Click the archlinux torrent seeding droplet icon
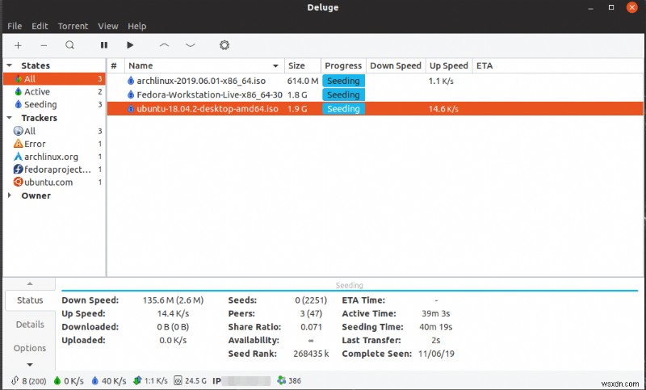 pos(131,81)
